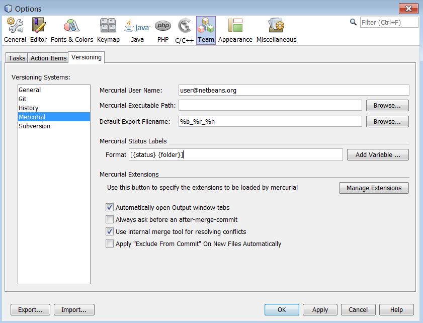Disable automatically open Output window tabs

coord(110,207)
